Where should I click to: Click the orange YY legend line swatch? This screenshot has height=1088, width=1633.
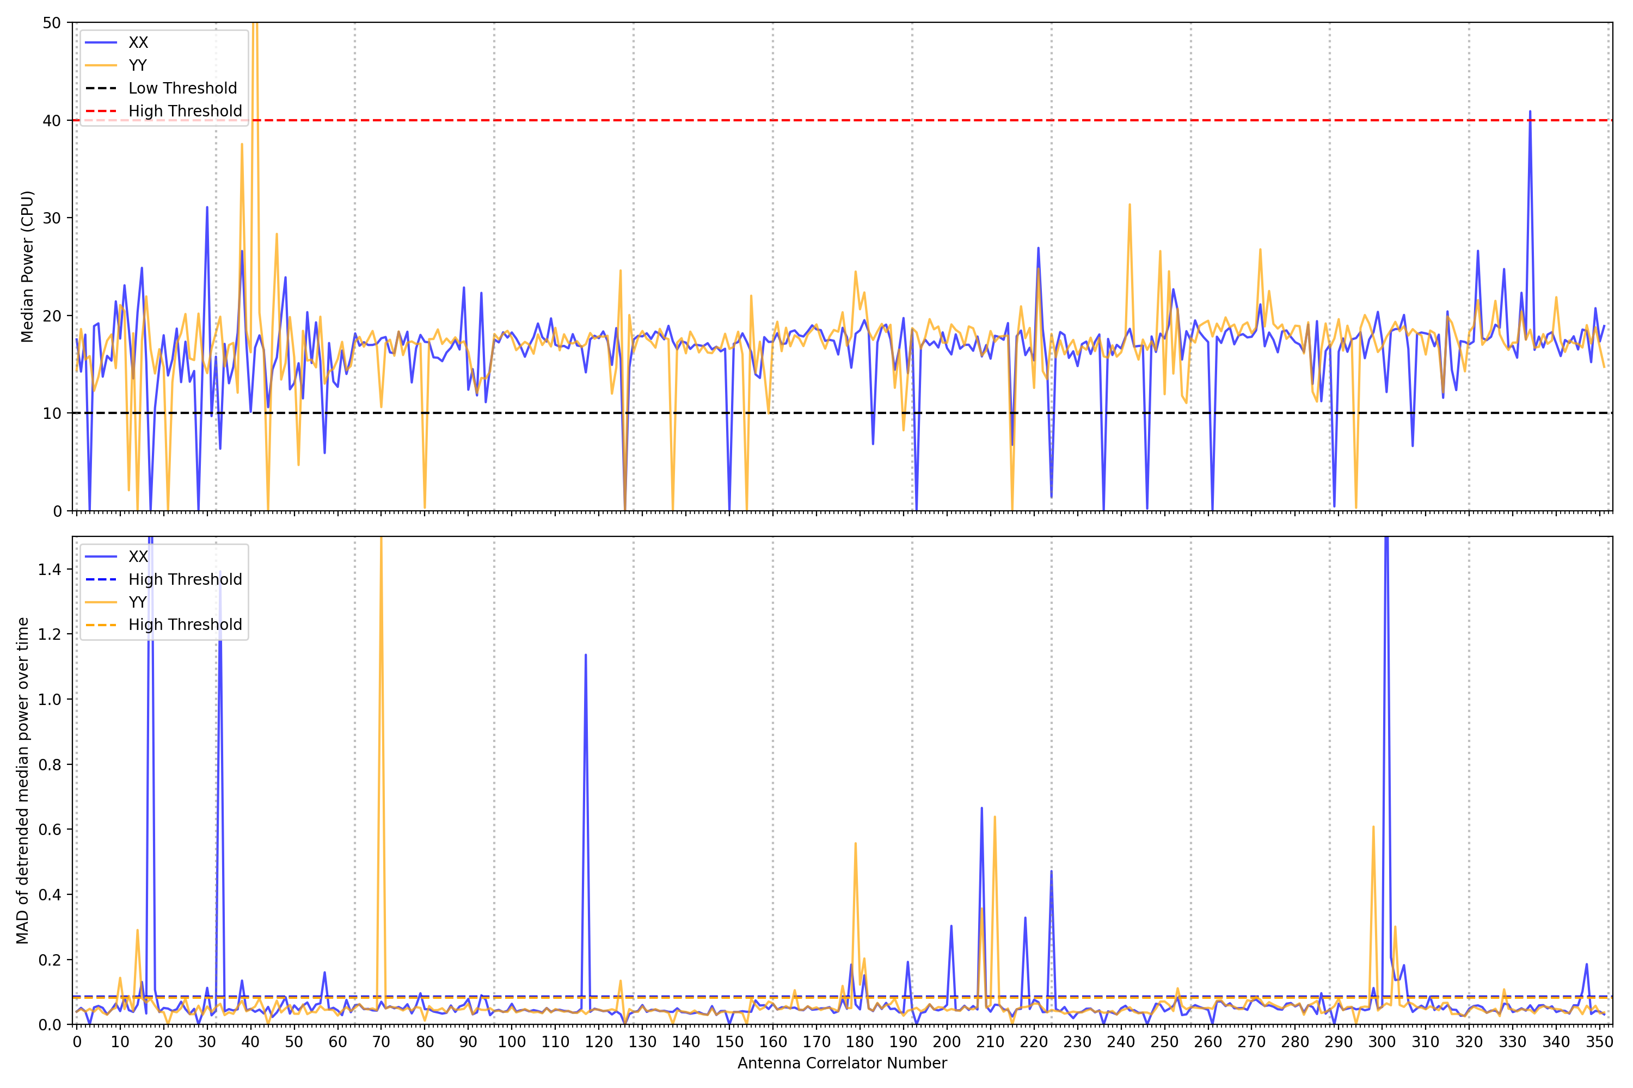pos(101,65)
